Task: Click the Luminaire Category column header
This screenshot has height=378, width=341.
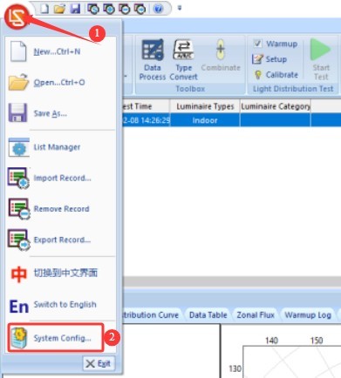Action: (276, 106)
